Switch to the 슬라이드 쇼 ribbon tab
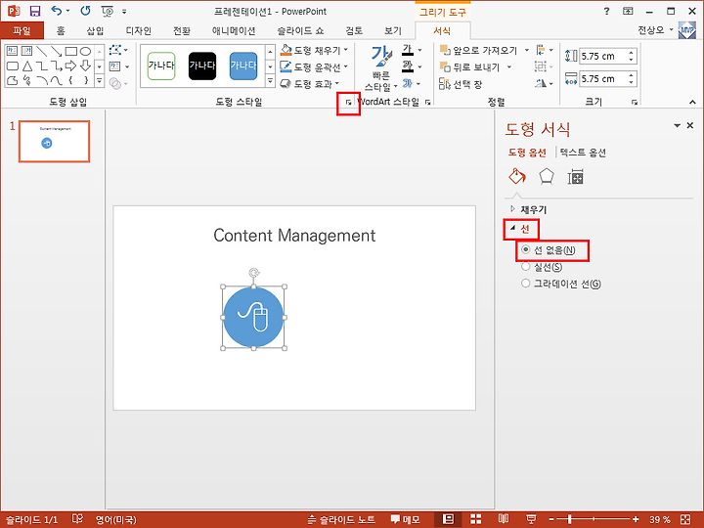 click(x=300, y=30)
